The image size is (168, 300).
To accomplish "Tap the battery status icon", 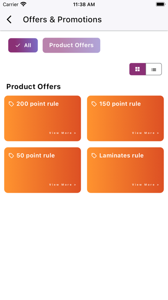I will (x=161, y=4).
